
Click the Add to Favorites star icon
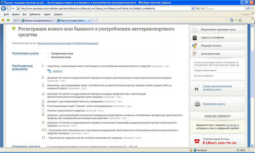(x=8, y=20)
